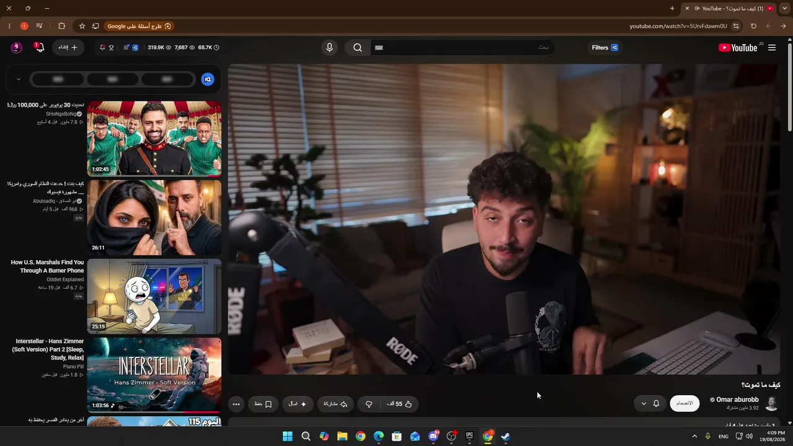This screenshot has width=793, height=446.
Task: Open the Omar aburobb channel name
Action: [x=737, y=400]
